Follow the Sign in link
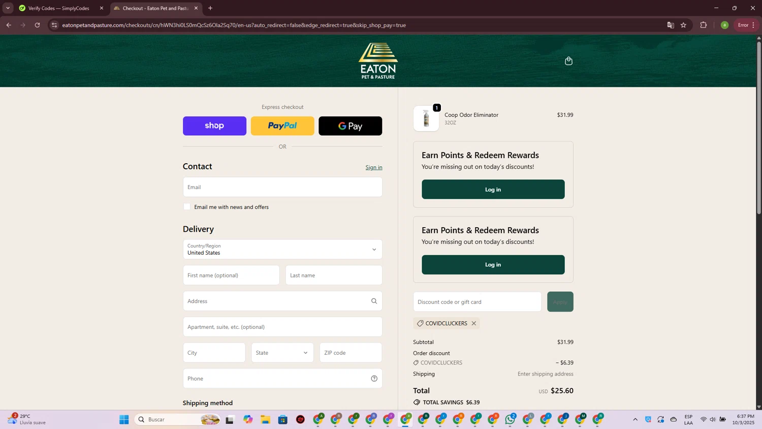This screenshot has width=762, height=429. (x=374, y=167)
